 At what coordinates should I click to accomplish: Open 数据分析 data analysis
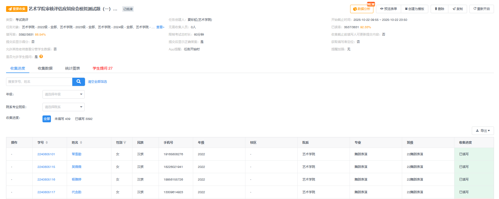(362, 9)
